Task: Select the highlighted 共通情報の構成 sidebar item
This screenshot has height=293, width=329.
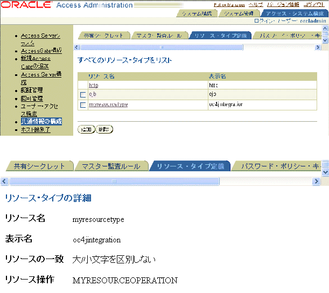Action: [x=41, y=121]
